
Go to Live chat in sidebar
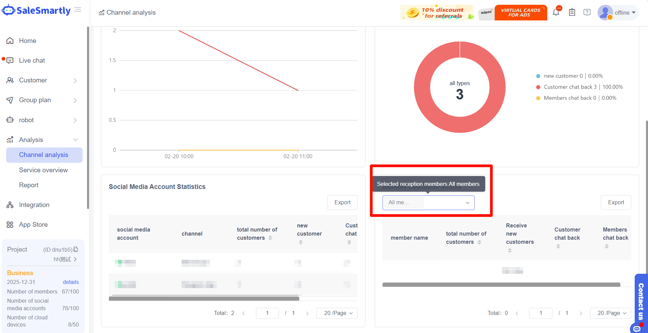coord(32,61)
